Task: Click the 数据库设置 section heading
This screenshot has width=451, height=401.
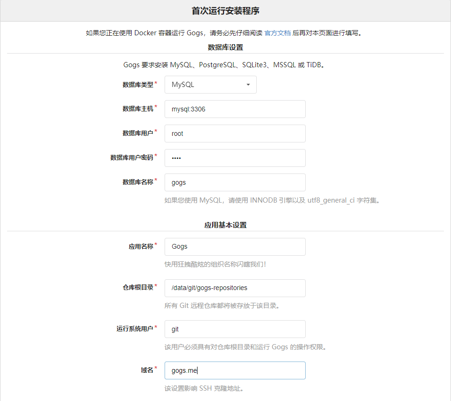Action: click(x=226, y=47)
